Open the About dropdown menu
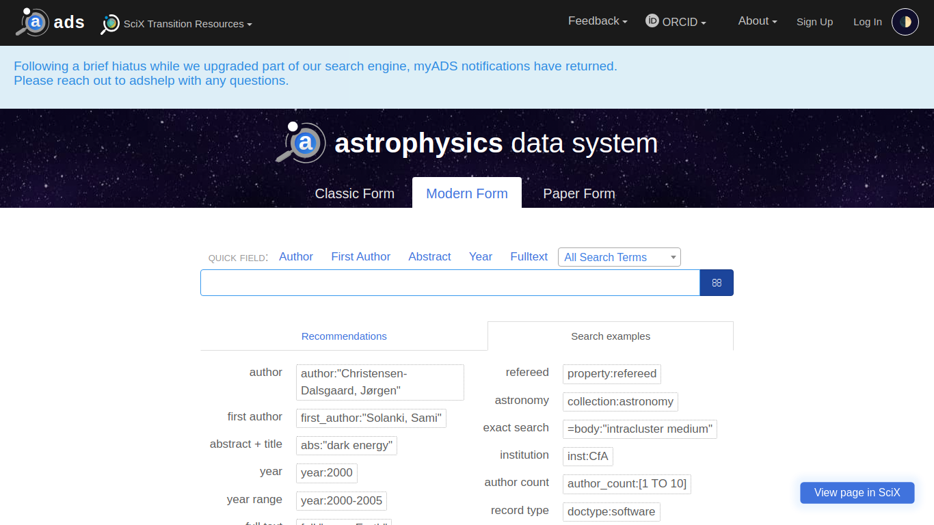 coord(758,21)
